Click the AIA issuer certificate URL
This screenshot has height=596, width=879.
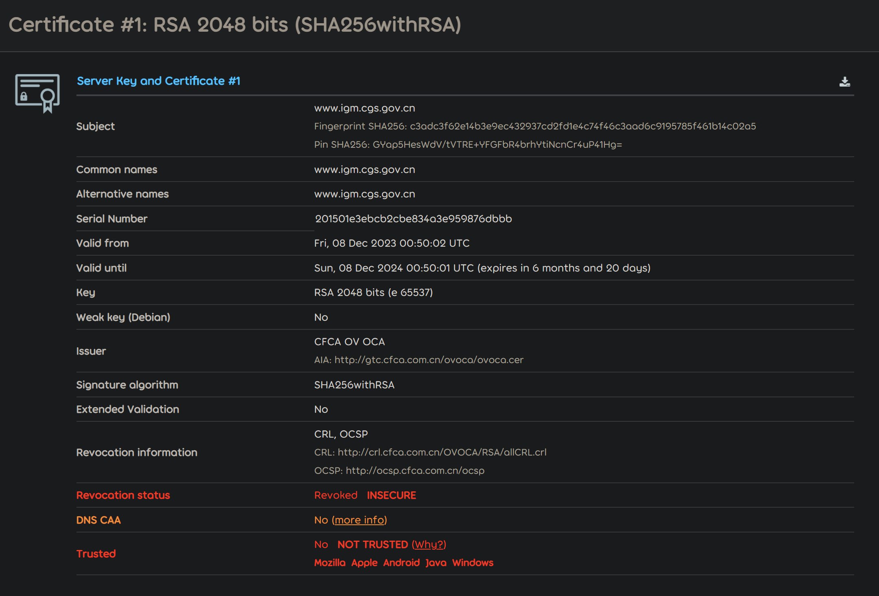click(429, 360)
